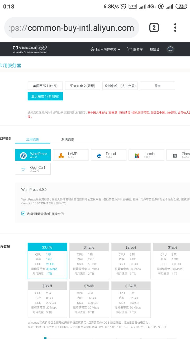
Task: Choose the 美国西部 1 (硅谷) region
Action: click(x=45, y=86)
